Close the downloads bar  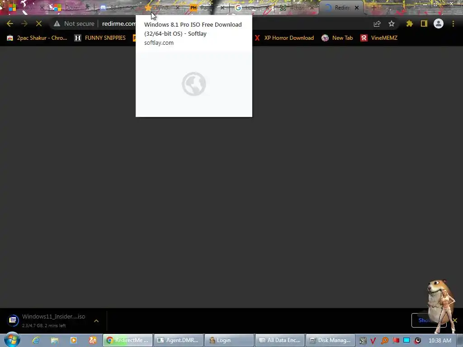pyautogui.click(x=455, y=320)
